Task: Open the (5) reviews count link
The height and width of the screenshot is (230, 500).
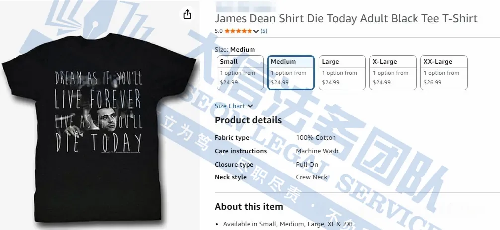Action: [264, 31]
